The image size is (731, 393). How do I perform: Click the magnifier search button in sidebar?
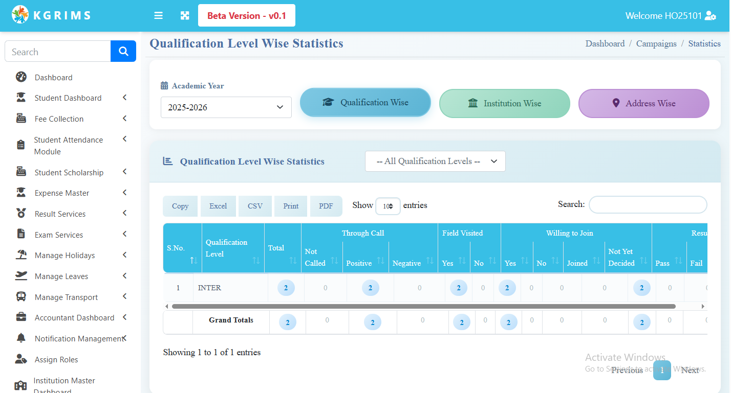coord(123,51)
